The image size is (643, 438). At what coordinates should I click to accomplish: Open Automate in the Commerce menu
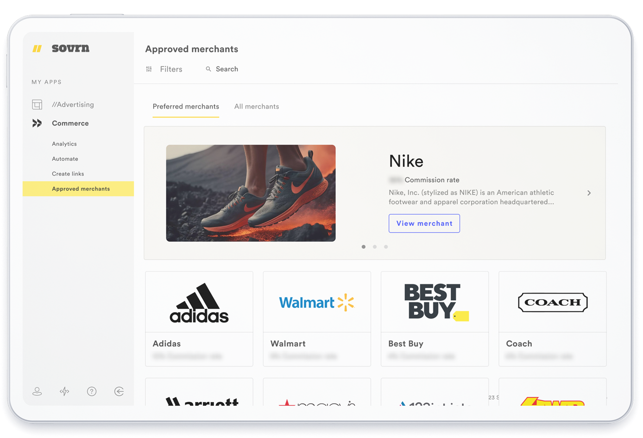pyautogui.click(x=65, y=159)
